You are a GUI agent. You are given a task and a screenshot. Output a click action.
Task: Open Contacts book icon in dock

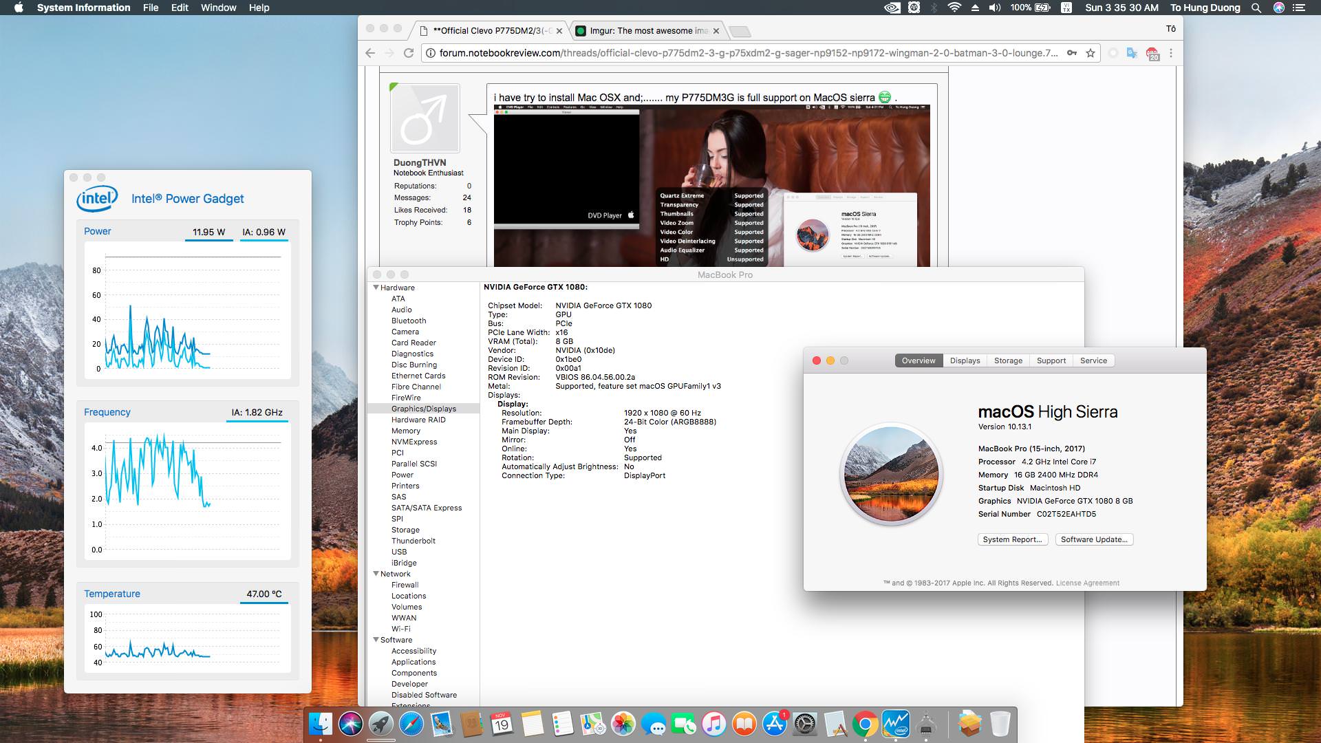pyautogui.click(x=471, y=724)
